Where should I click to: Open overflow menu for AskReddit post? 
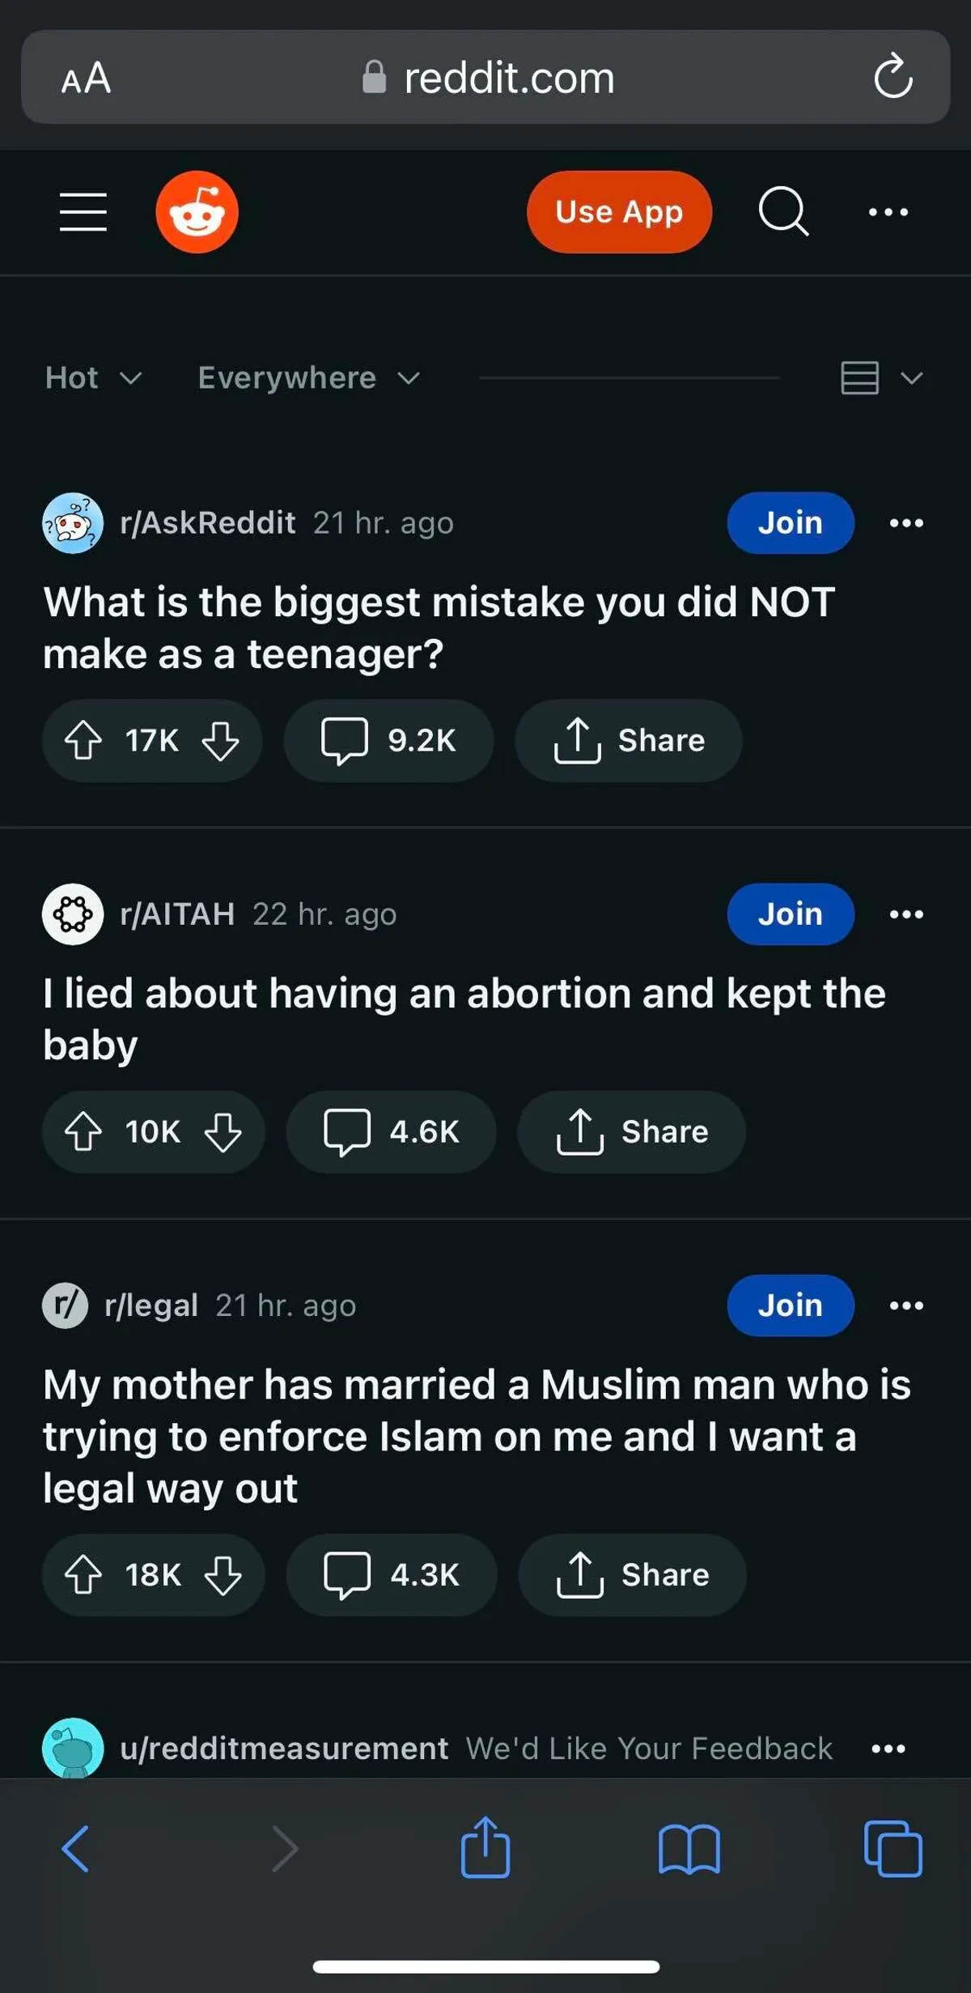tap(906, 523)
